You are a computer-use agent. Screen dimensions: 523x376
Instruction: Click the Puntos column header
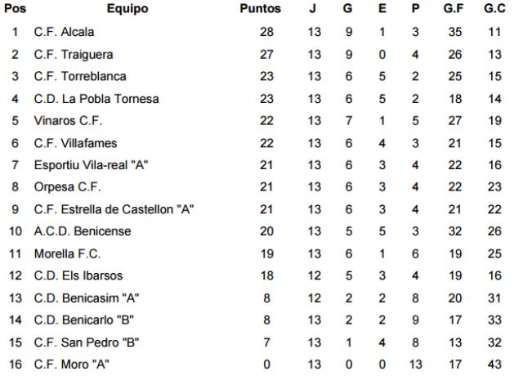260,9
